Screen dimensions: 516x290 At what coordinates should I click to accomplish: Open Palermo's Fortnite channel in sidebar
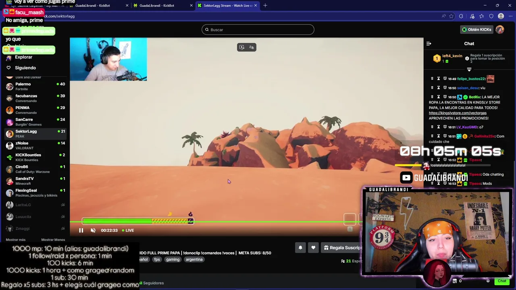(x=35, y=86)
